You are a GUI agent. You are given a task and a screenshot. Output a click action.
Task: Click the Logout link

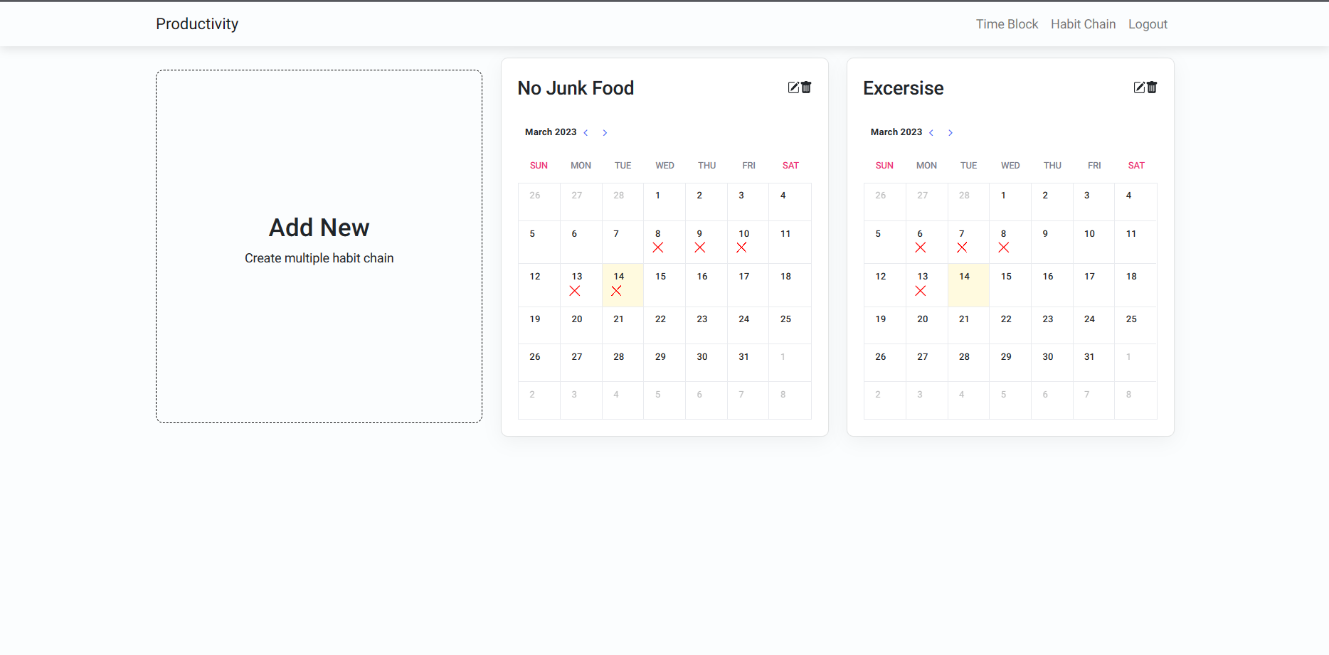1148,23
